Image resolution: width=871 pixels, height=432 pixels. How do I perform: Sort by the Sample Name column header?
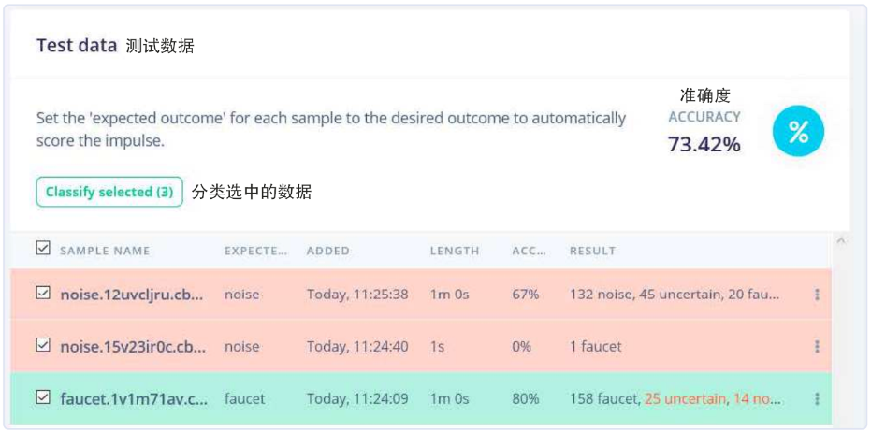point(105,251)
